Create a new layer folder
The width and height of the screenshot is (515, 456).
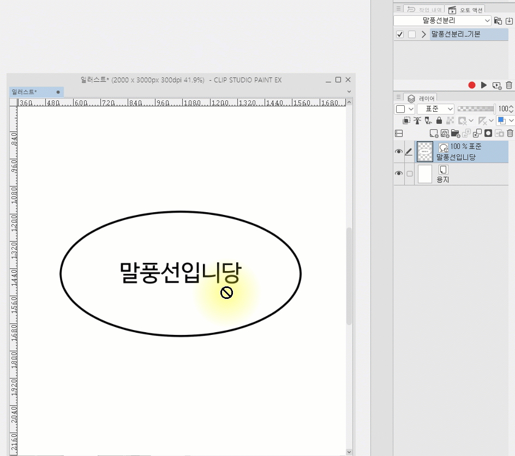(456, 133)
